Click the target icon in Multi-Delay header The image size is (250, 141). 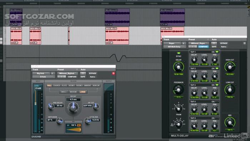(x=244, y=43)
